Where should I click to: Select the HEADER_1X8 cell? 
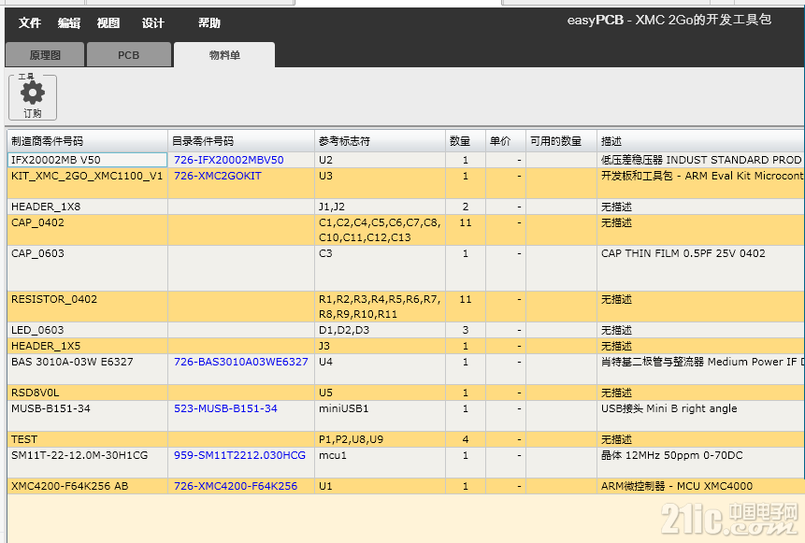pos(87,207)
